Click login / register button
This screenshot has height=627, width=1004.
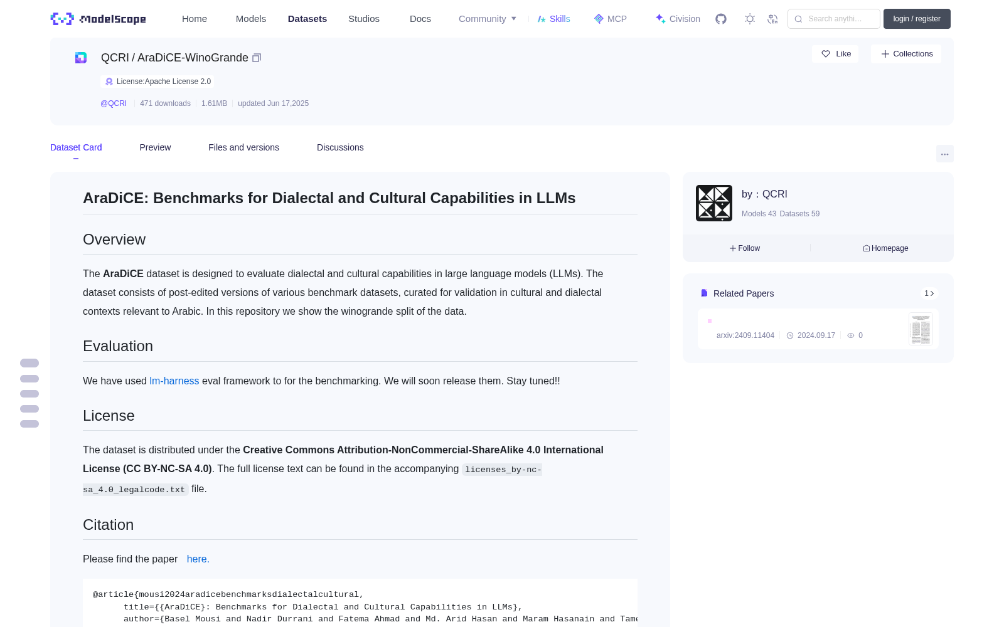point(917,19)
